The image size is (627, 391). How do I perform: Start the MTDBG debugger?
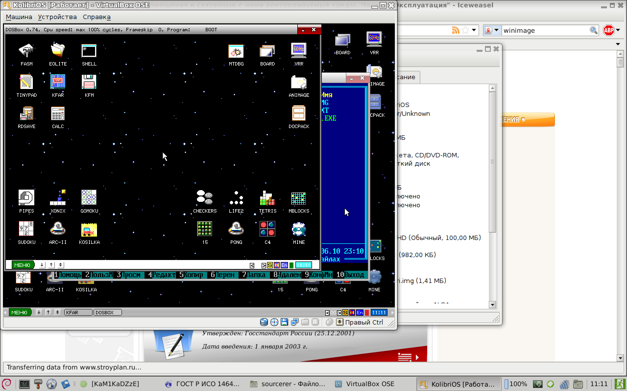pyautogui.click(x=236, y=51)
